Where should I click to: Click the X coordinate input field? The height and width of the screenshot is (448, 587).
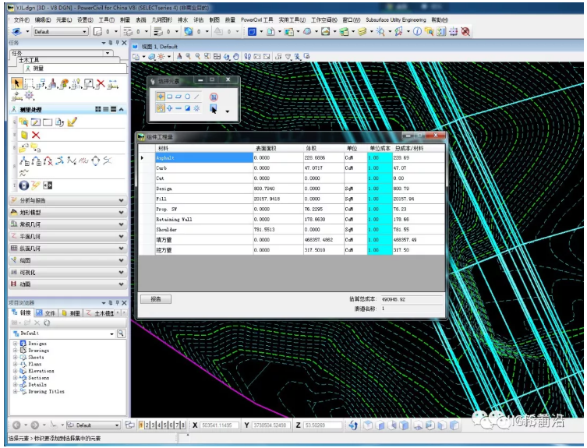click(x=219, y=425)
